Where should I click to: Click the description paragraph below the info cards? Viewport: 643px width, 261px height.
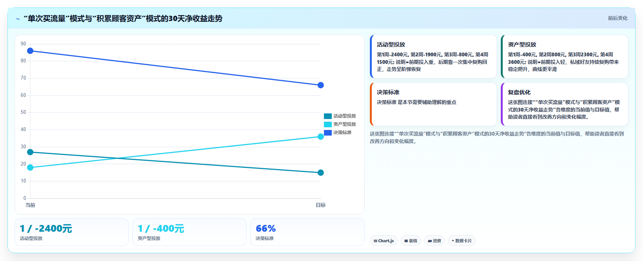pos(497,137)
